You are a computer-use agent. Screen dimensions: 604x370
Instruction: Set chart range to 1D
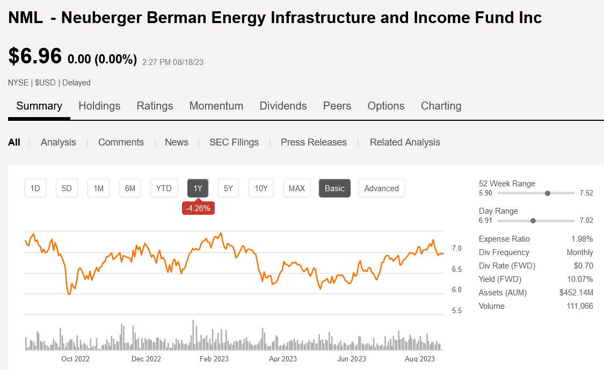(35, 188)
